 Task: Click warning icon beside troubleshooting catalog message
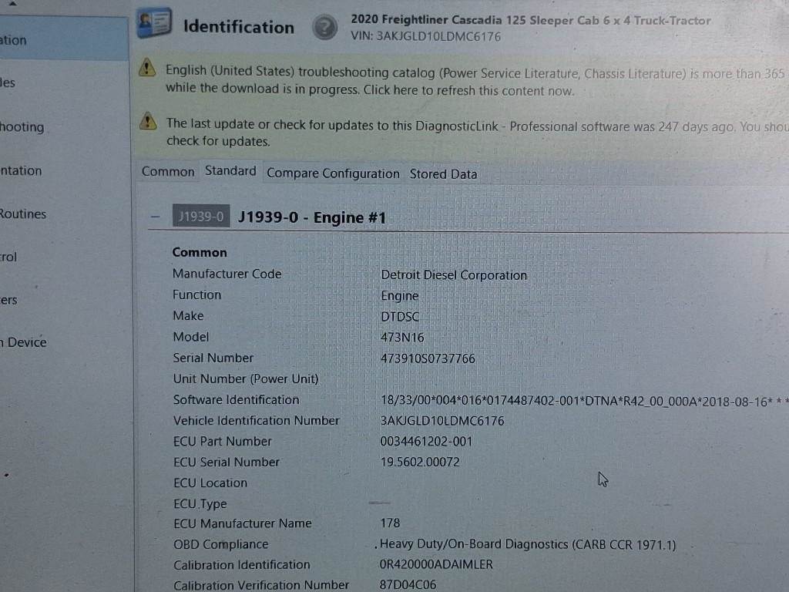(x=147, y=69)
